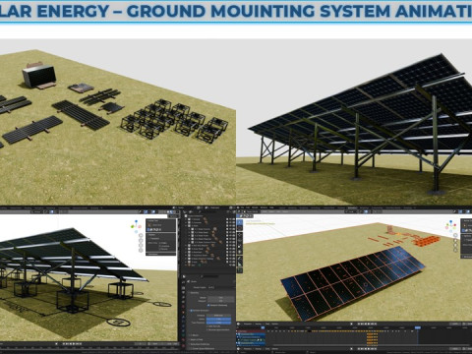The height and width of the screenshot is (354, 472).
Task: Open the timeline Marker menu
Action: click(274, 324)
